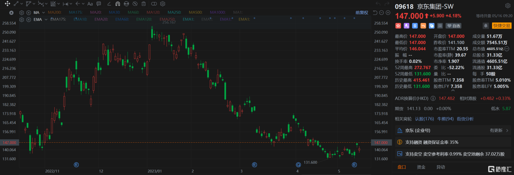The width and height of the screenshot is (514, 175).
Task: Expand the 总市值 more-info ellipsis
Action: pos(507,49)
